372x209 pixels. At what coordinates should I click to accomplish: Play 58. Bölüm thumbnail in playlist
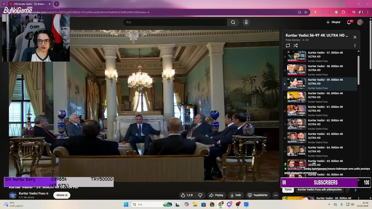tap(297, 70)
